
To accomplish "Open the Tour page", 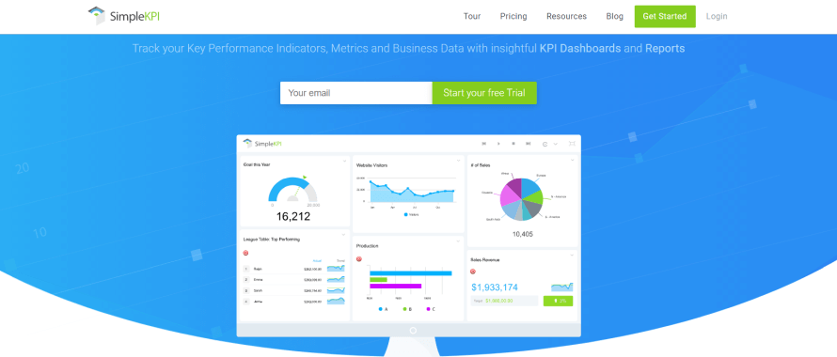I will tap(472, 16).
